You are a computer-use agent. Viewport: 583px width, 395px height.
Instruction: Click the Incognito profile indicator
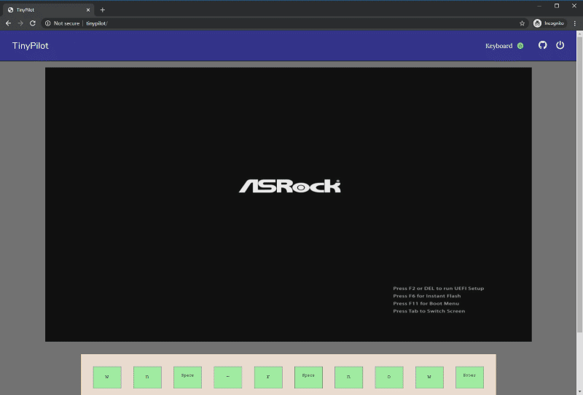549,23
